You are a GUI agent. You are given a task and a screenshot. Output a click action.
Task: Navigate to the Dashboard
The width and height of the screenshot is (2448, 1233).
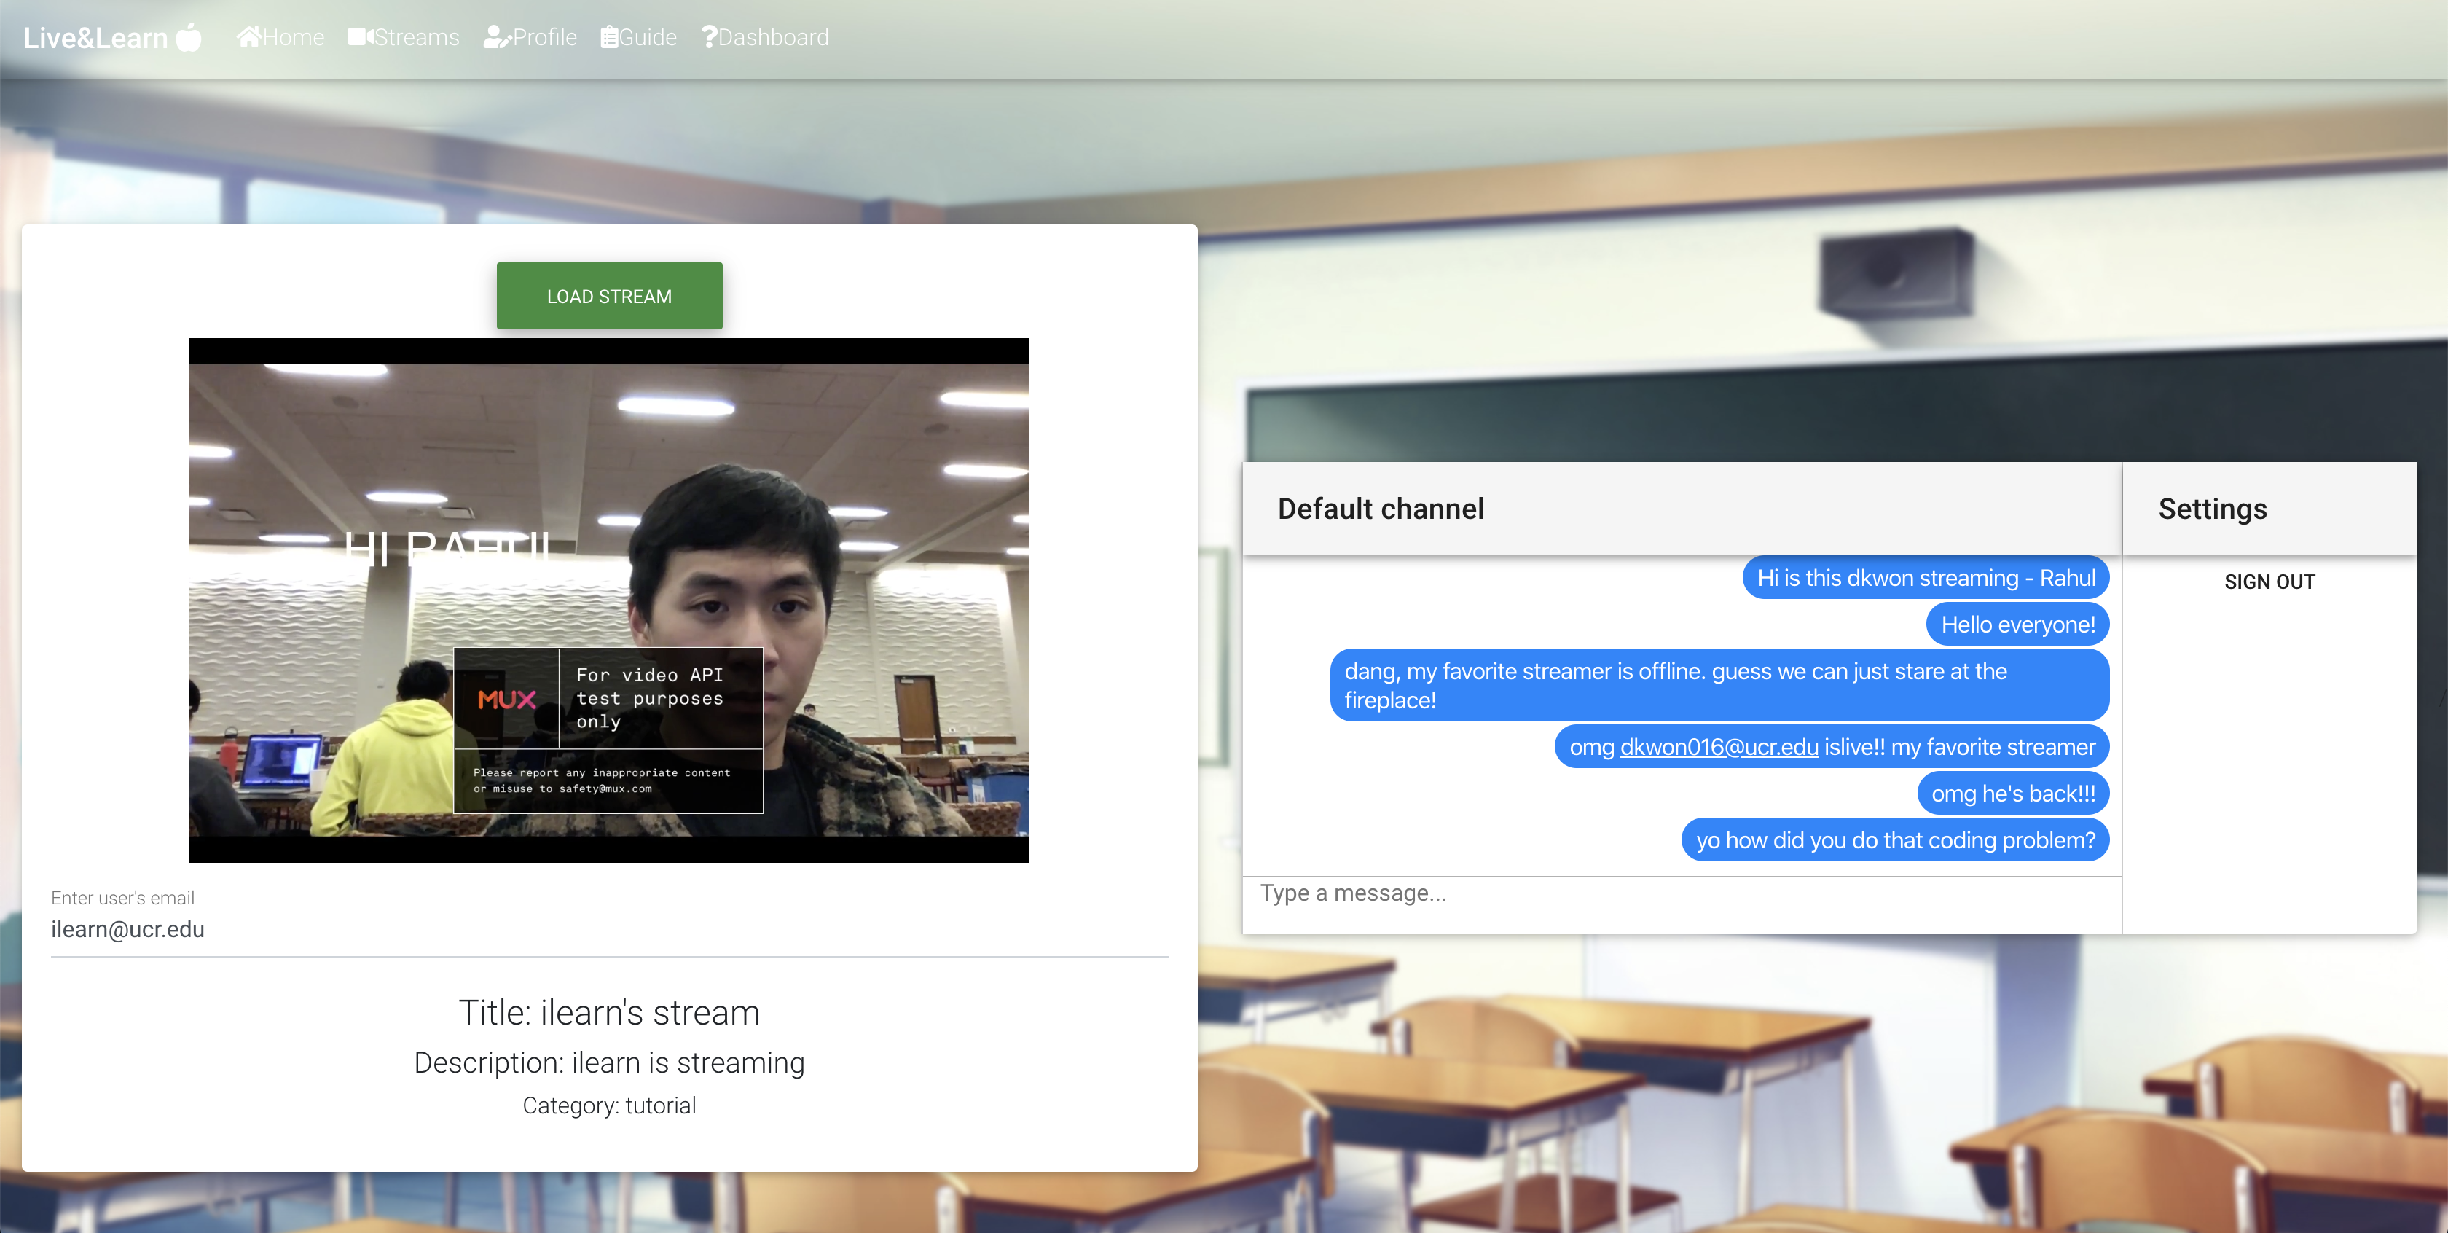[772, 37]
